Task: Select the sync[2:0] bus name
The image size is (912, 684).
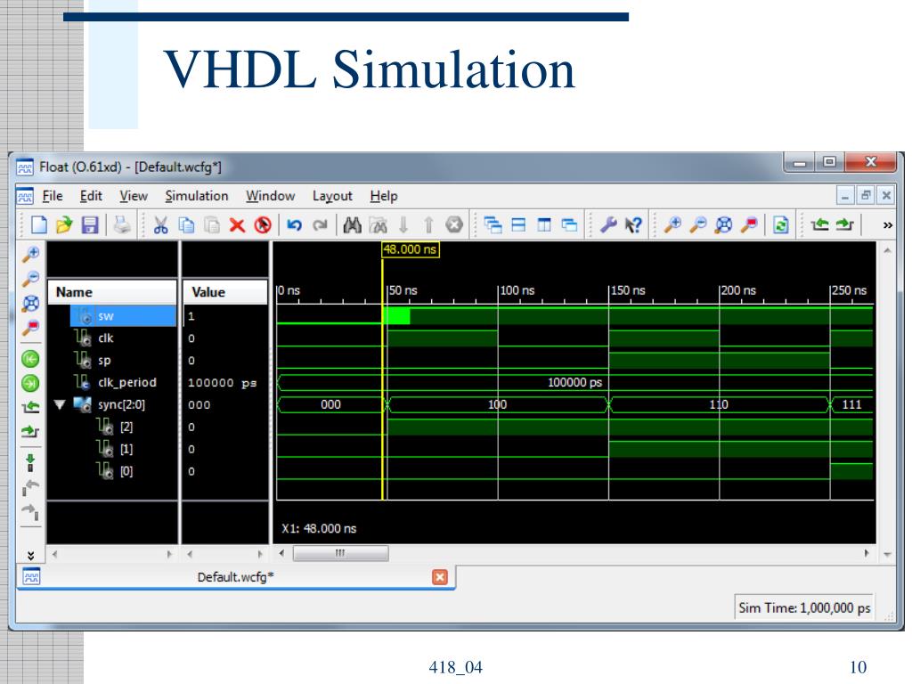Action: pos(121,404)
